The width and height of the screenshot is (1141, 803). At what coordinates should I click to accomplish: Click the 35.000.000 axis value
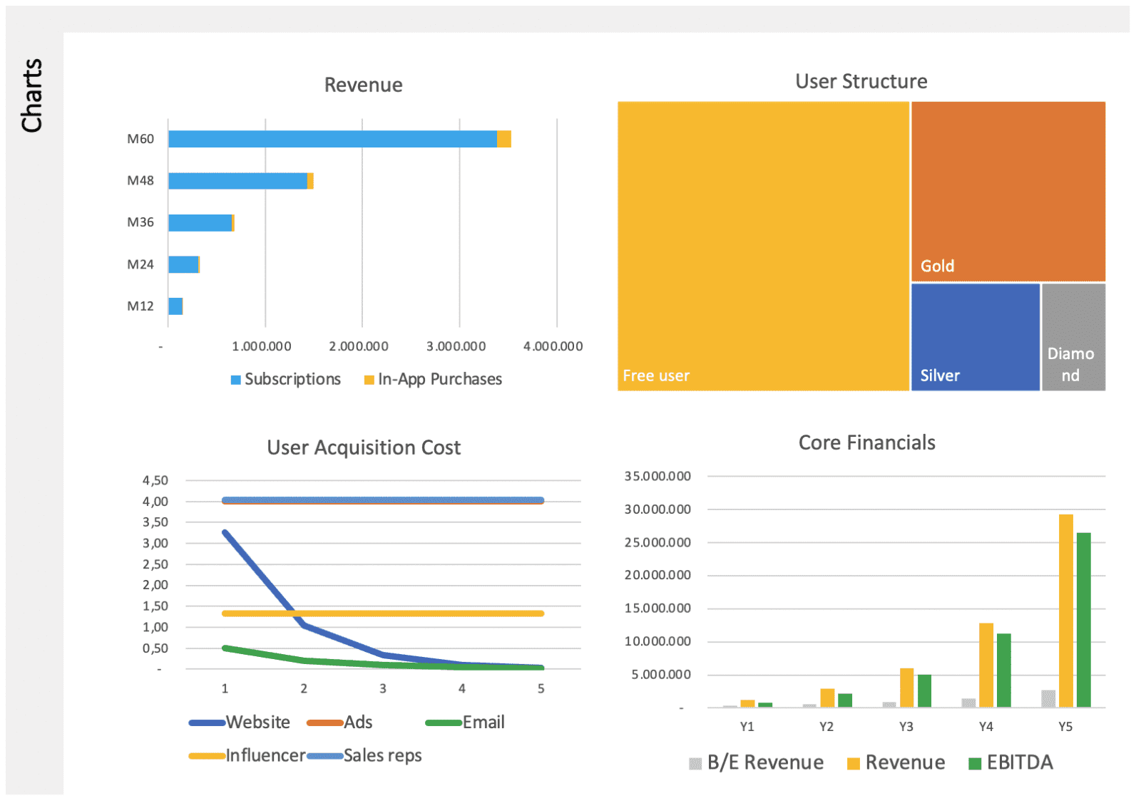(658, 476)
